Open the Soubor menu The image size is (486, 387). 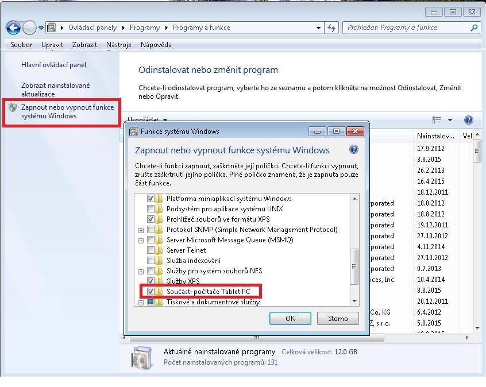click(21, 45)
